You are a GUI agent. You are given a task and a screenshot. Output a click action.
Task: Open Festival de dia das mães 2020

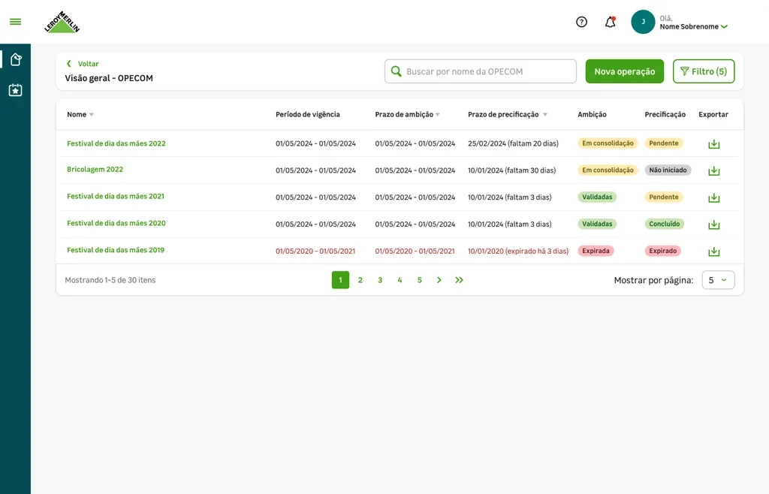point(116,223)
